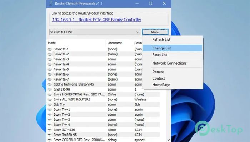Select the 3com Try-1 entry
This screenshot has width=250, height=142.
click(62, 109)
